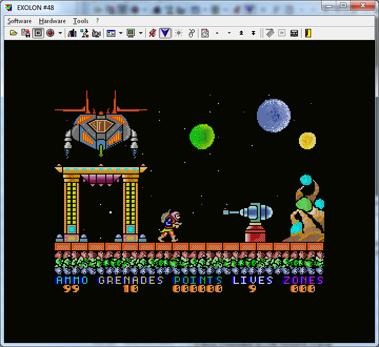Screen dimensions: 379x347
Task: Click the red record target icon
Action: pos(51,33)
